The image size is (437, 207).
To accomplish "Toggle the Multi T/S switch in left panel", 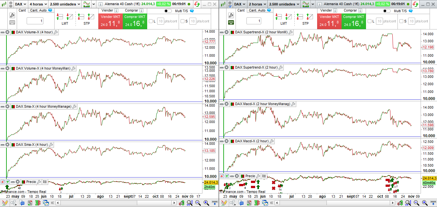I will coord(168,11).
